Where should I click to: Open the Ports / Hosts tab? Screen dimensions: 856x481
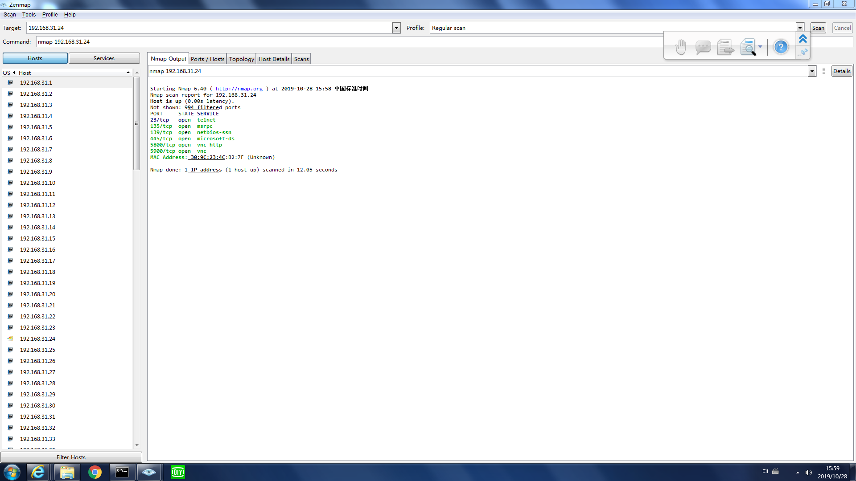tap(207, 59)
